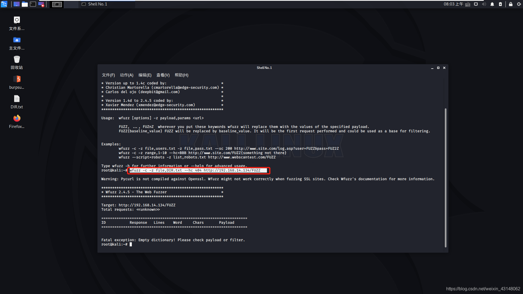Click the Response column header

(138, 223)
